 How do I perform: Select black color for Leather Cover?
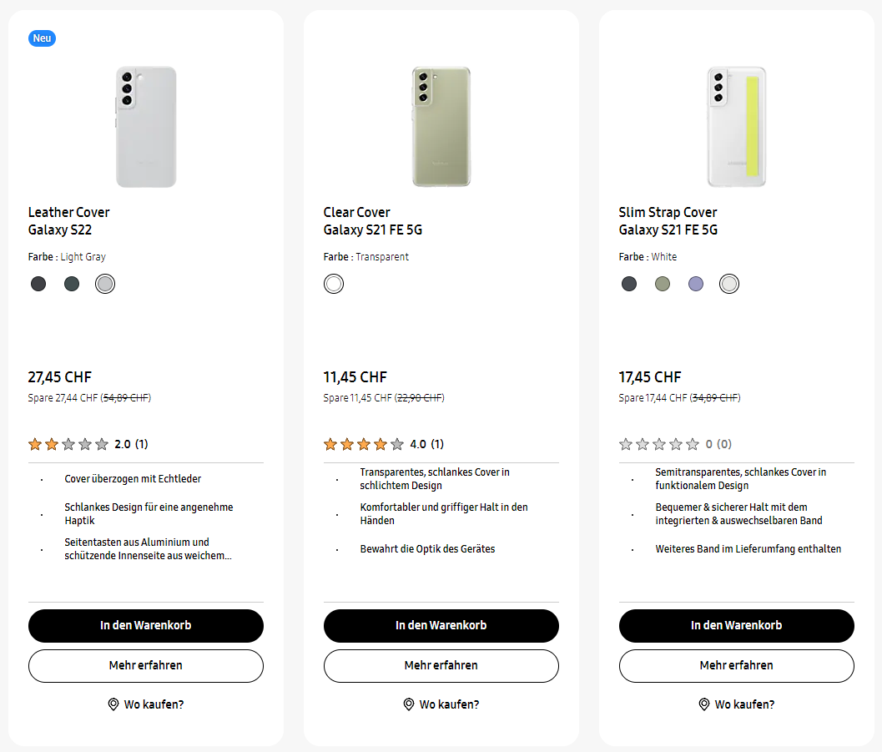point(38,284)
